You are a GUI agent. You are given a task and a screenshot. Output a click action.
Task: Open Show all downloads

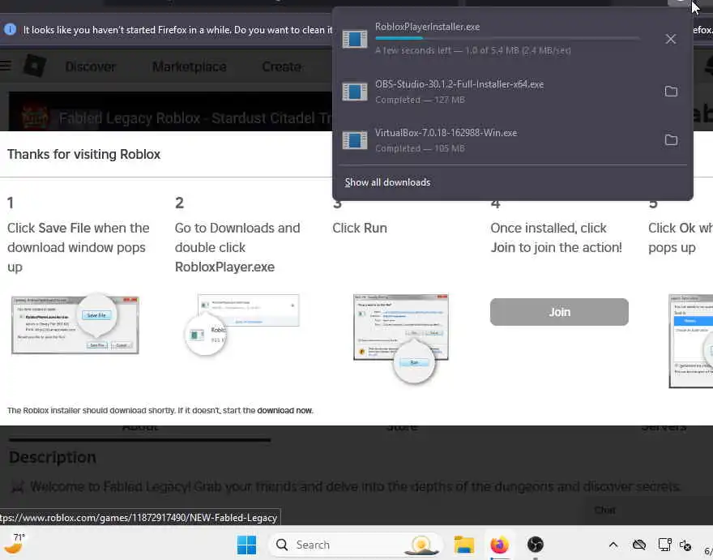point(387,182)
